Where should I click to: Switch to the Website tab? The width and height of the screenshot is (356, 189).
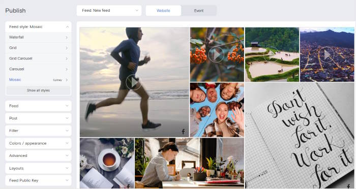pos(163,11)
